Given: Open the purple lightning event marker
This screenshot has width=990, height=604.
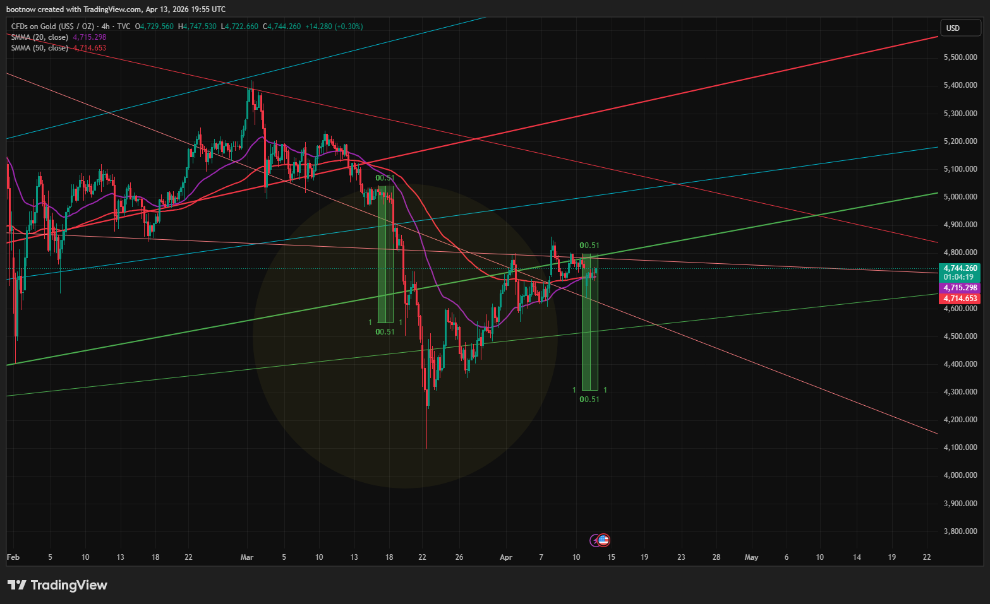Looking at the screenshot, I should click(x=595, y=540).
